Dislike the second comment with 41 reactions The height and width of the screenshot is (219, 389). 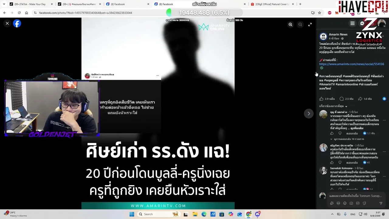(x=340, y=162)
